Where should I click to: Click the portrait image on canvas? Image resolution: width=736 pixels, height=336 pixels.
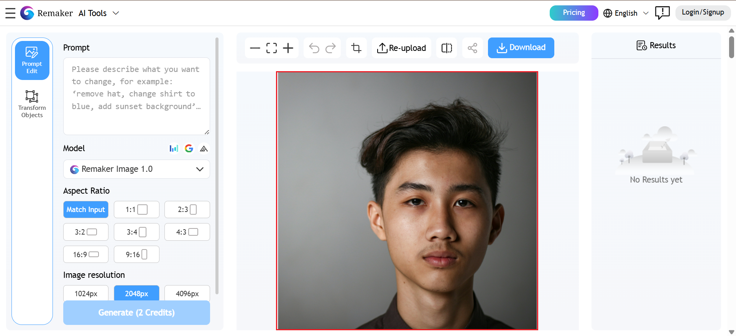pyautogui.click(x=407, y=201)
